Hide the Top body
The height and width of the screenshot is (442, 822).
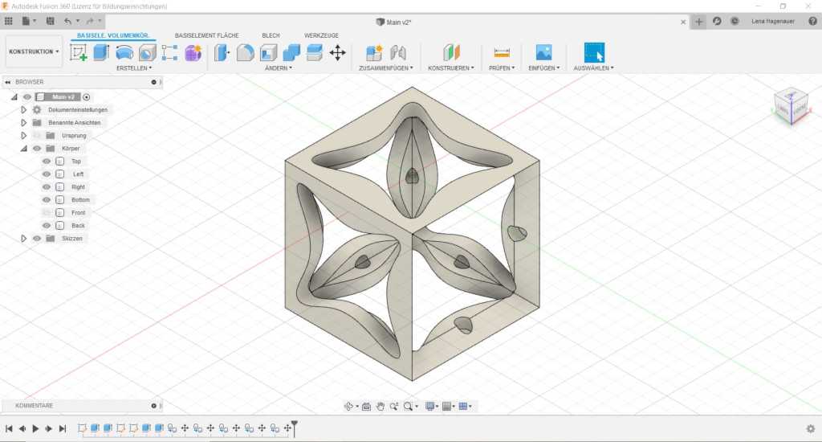[x=47, y=162]
